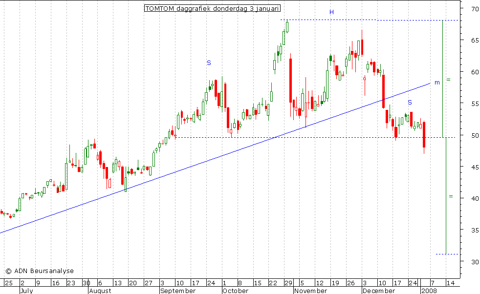Select the 26 date label on the time axis
This screenshot has height=294, width=480.
[x=350, y=283]
